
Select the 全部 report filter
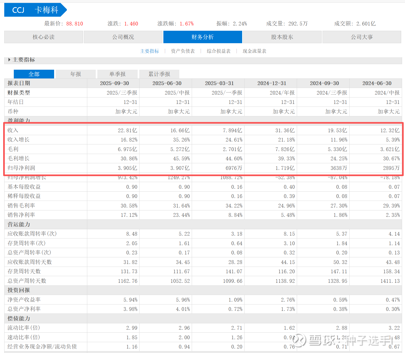[34, 74]
